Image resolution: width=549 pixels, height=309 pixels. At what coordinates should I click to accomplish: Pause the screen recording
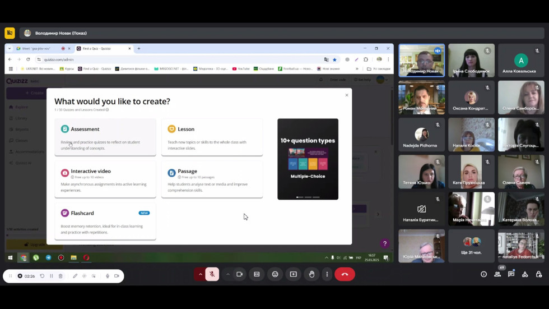[x=52, y=276]
